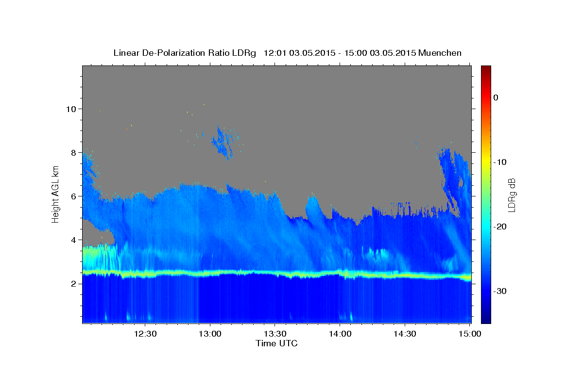Click the dark blue bottom of the colorbar
Image resolution: width=583 pixels, height=388 pixels.
pyautogui.click(x=486, y=318)
